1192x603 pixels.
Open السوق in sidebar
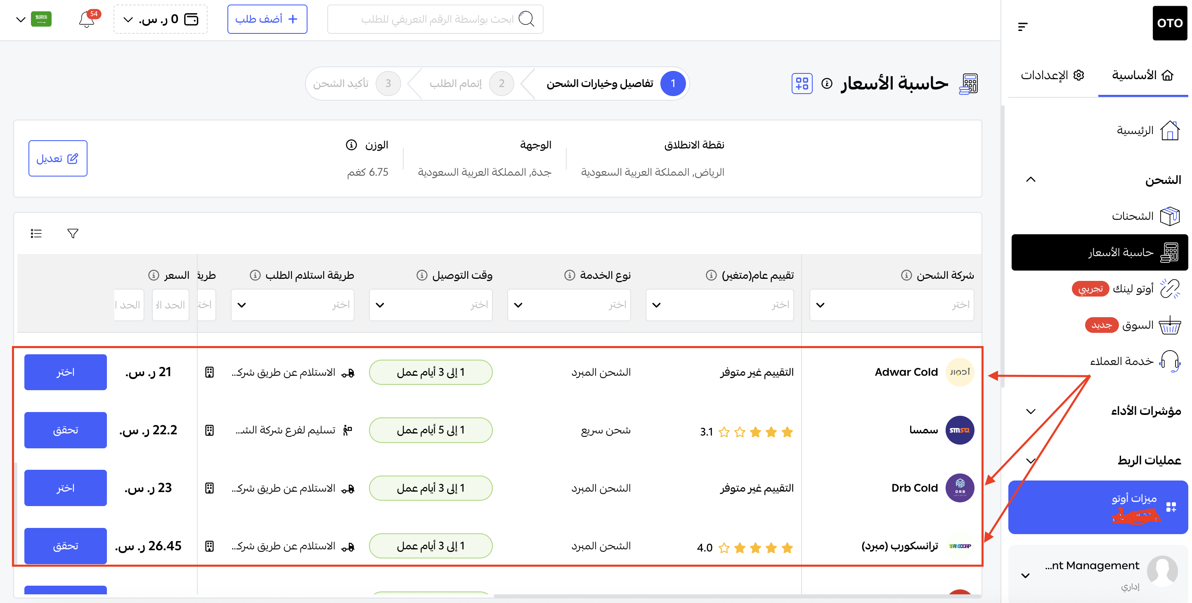tap(1133, 325)
